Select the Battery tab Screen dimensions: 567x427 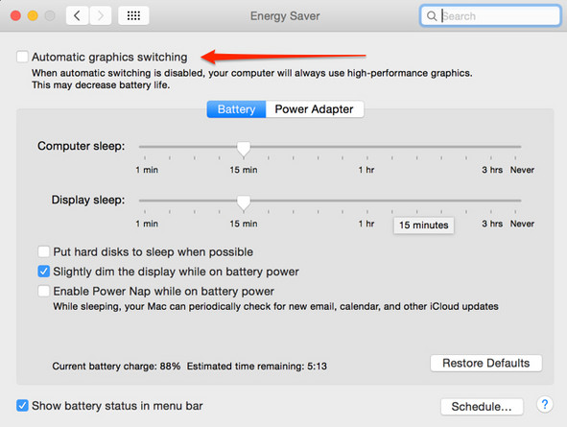point(237,109)
